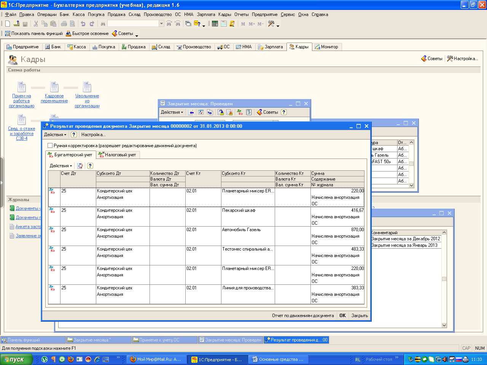Viewport: 487px width, 365px height.
Task: Click the пуск Start button
Action: tap(16, 359)
